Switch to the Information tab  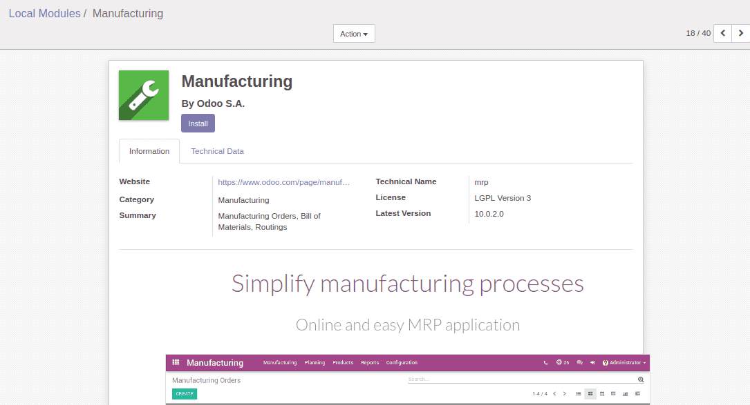coord(149,151)
